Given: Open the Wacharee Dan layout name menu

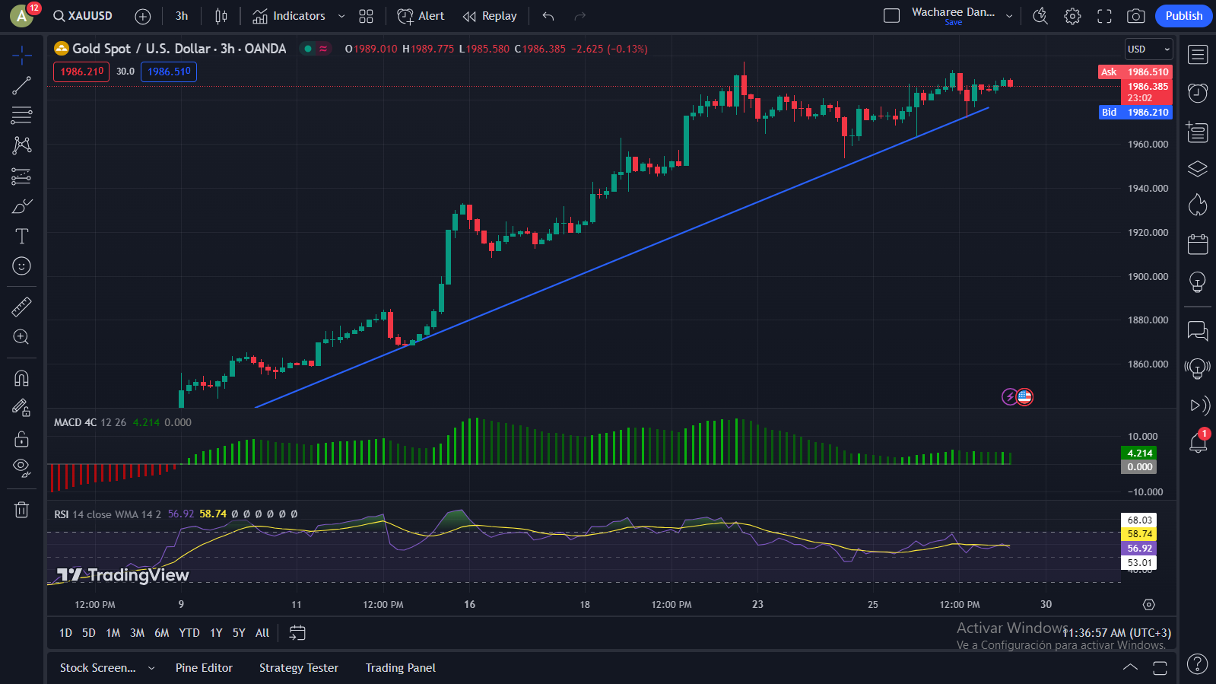Looking at the screenshot, I should click(x=962, y=16).
